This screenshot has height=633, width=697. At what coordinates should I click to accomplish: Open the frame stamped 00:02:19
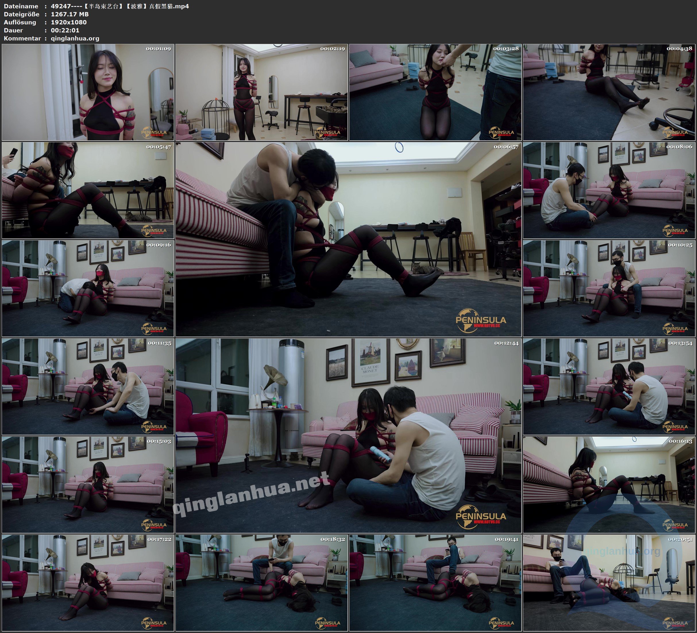261,92
